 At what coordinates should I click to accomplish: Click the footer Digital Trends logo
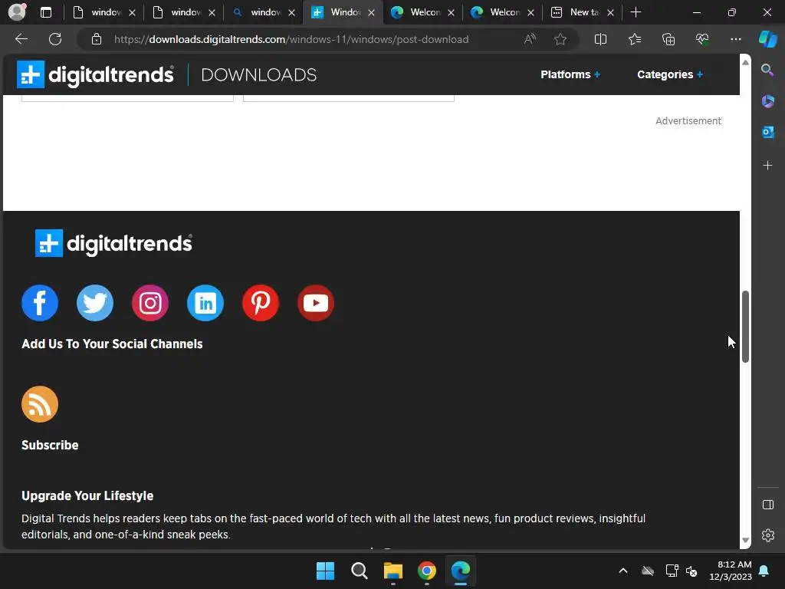tap(113, 243)
